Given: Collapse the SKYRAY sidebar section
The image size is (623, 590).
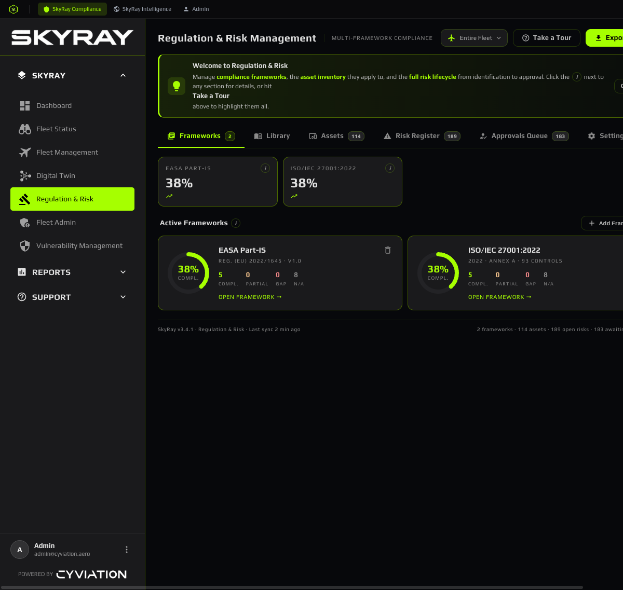Looking at the screenshot, I should tap(123, 75).
